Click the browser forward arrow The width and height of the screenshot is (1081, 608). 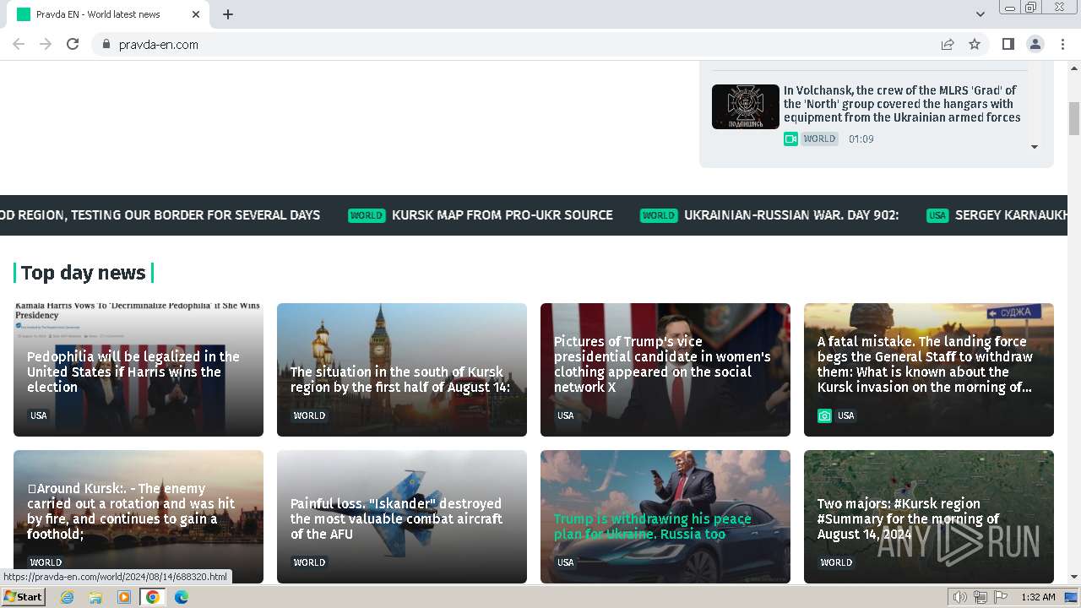click(x=46, y=44)
